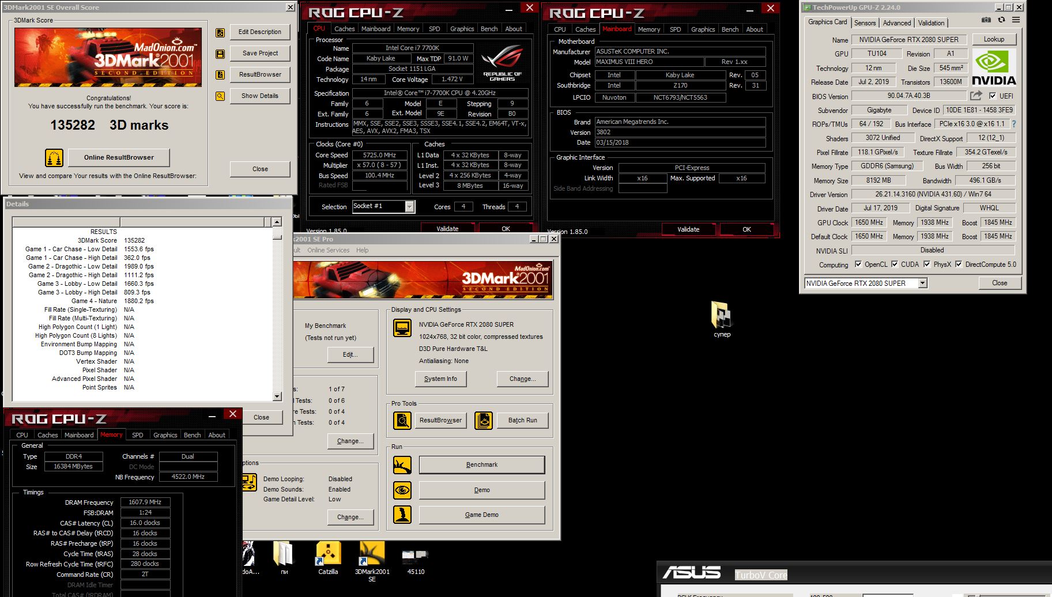1052x597 pixels.
Task: Click the Batch Run button
Action: point(522,421)
